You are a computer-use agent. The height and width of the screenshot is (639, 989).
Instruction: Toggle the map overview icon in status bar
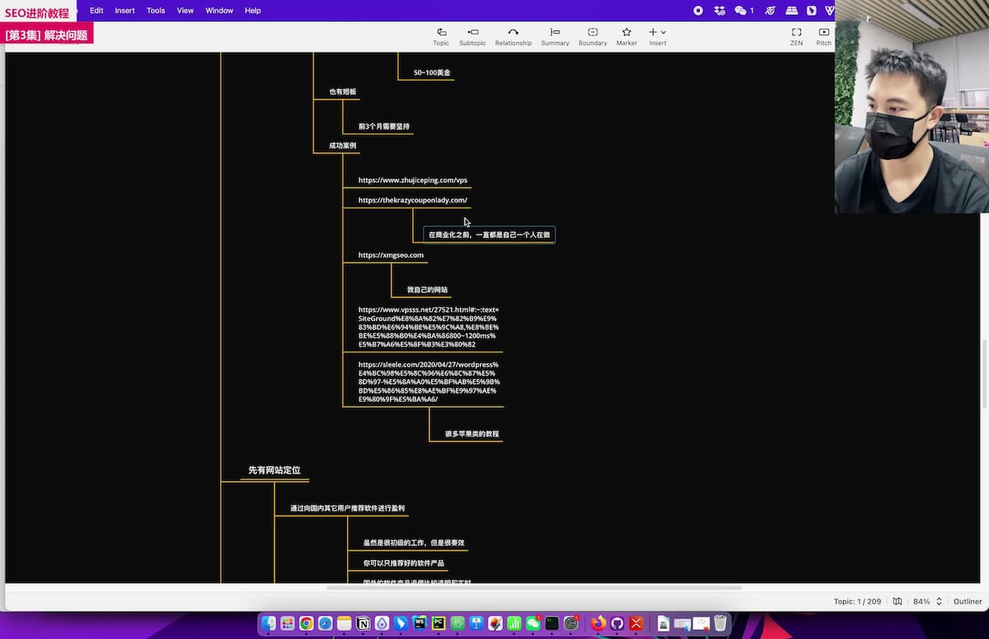898,601
